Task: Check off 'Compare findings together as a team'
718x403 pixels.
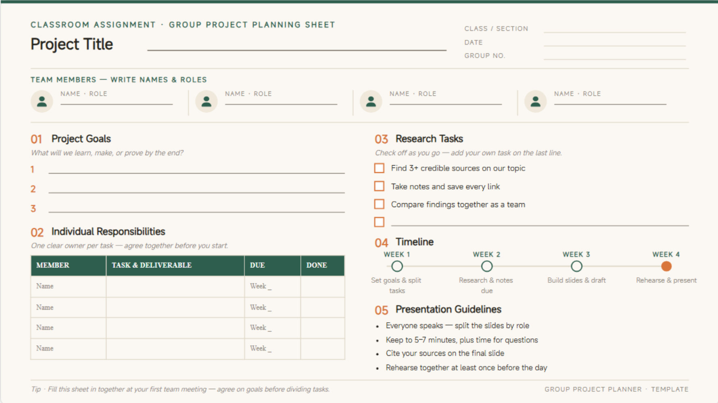Action: tap(379, 204)
